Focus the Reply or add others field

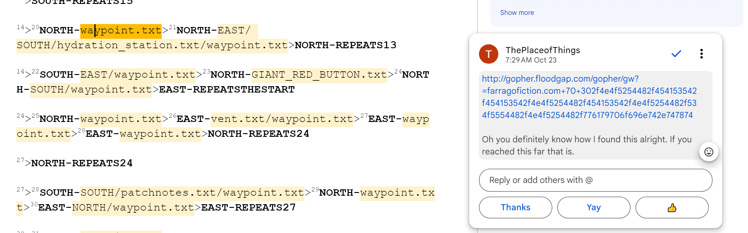[x=595, y=180]
